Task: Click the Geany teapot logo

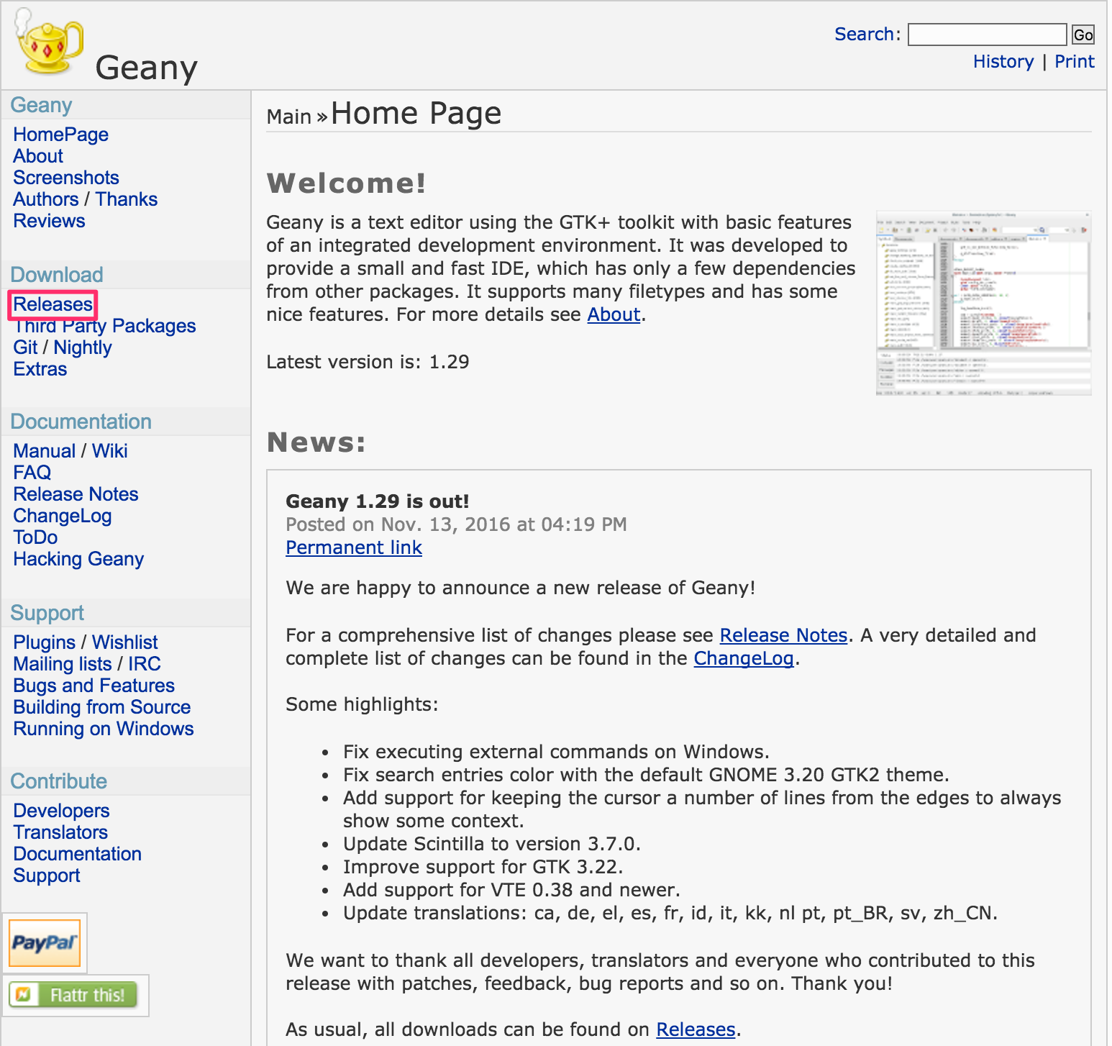Action: pyautogui.click(x=49, y=43)
